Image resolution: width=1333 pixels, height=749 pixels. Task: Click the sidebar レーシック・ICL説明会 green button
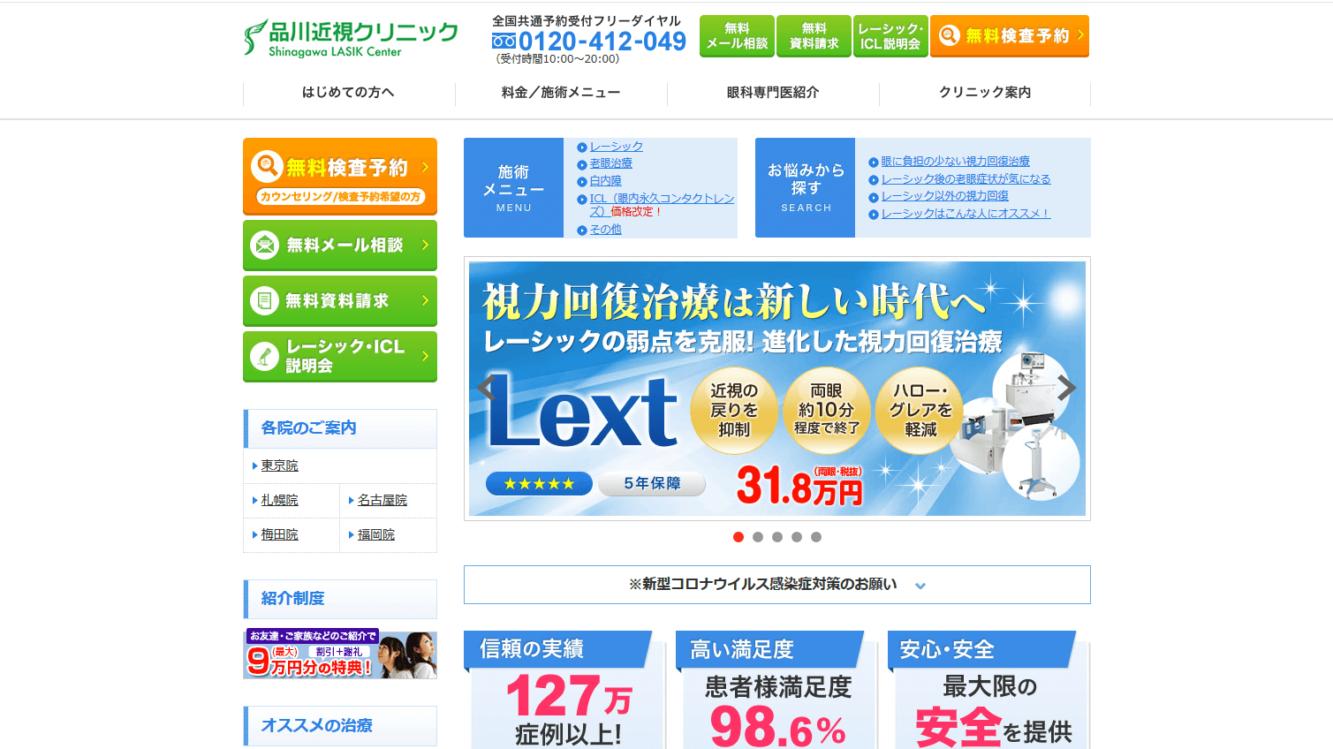click(340, 357)
